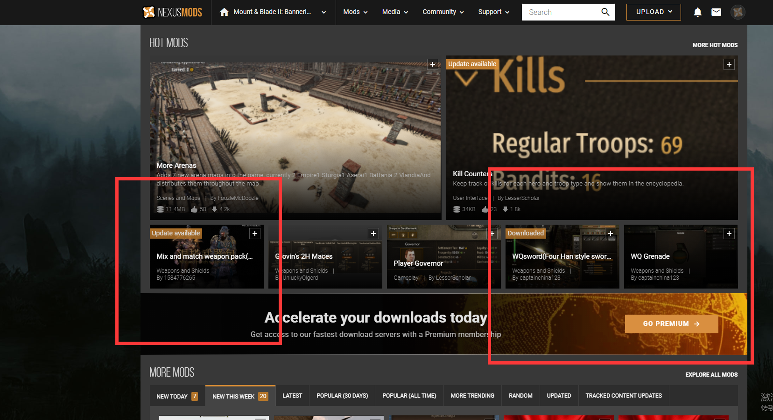Open the More Arenas mod title
The image size is (773, 420).
[176, 165]
